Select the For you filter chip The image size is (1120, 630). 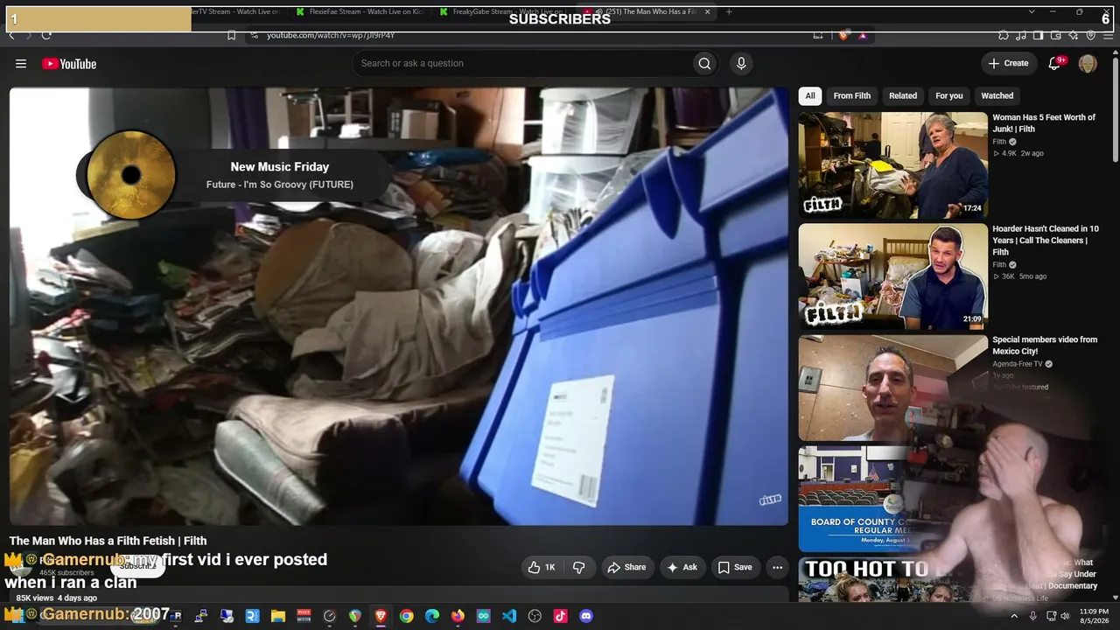pyautogui.click(x=949, y=95)
